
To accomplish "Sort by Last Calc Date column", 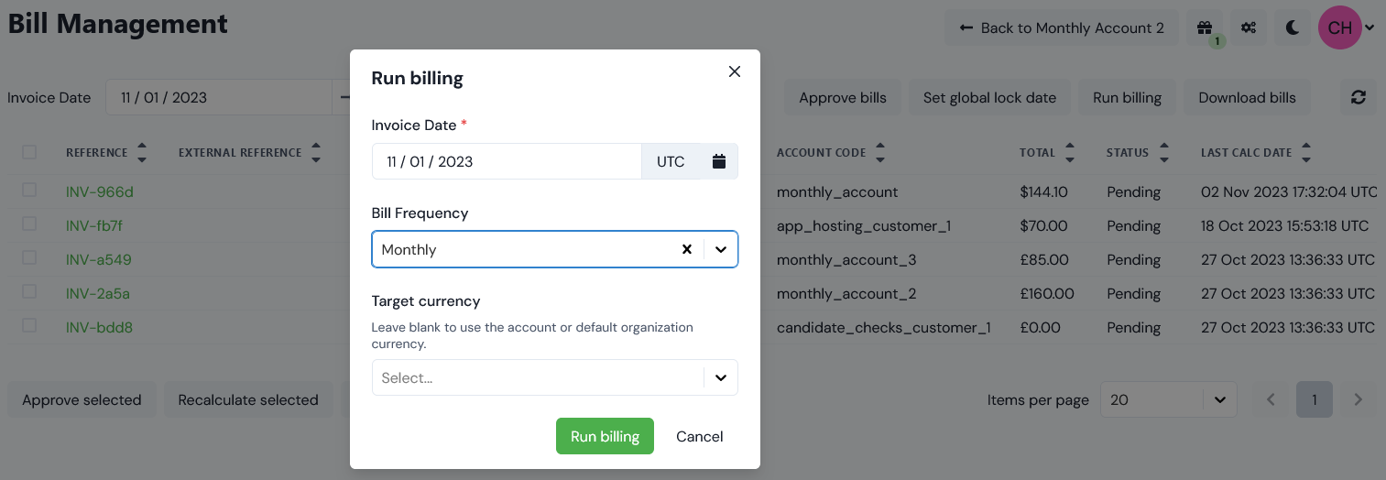I will pos(1305,153).
